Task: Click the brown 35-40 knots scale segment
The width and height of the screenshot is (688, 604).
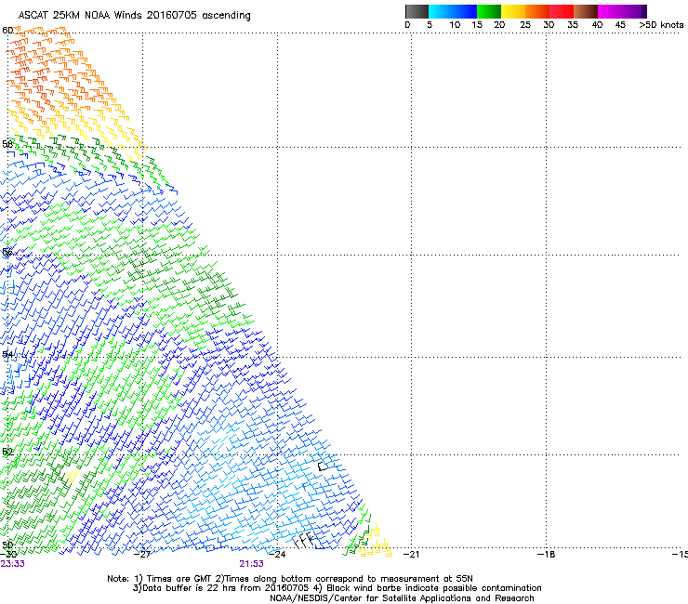Action: [x=586, y=11]
